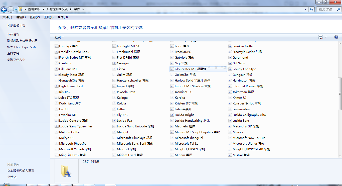The height and width of the screenshot is (186, 342).
Task: Select the Impact 常规 font icon
Action: coord(114,86)
